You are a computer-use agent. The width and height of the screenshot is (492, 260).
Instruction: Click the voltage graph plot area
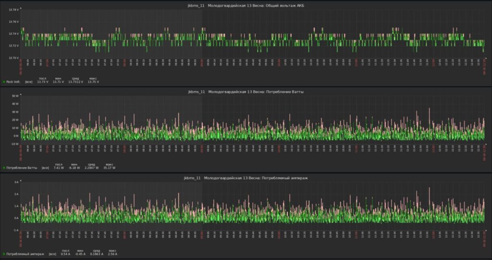253,34
